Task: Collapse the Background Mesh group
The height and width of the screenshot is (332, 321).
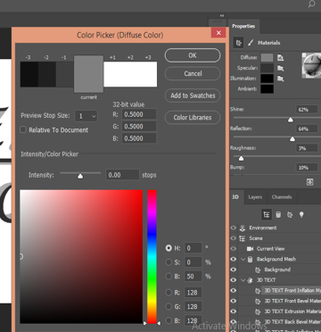Action: pyautogui.click(x=243, y=259)
